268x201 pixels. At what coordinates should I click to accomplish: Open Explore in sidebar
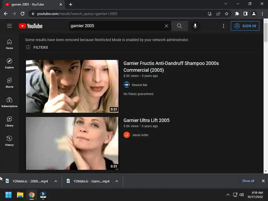tap(9, 64)
